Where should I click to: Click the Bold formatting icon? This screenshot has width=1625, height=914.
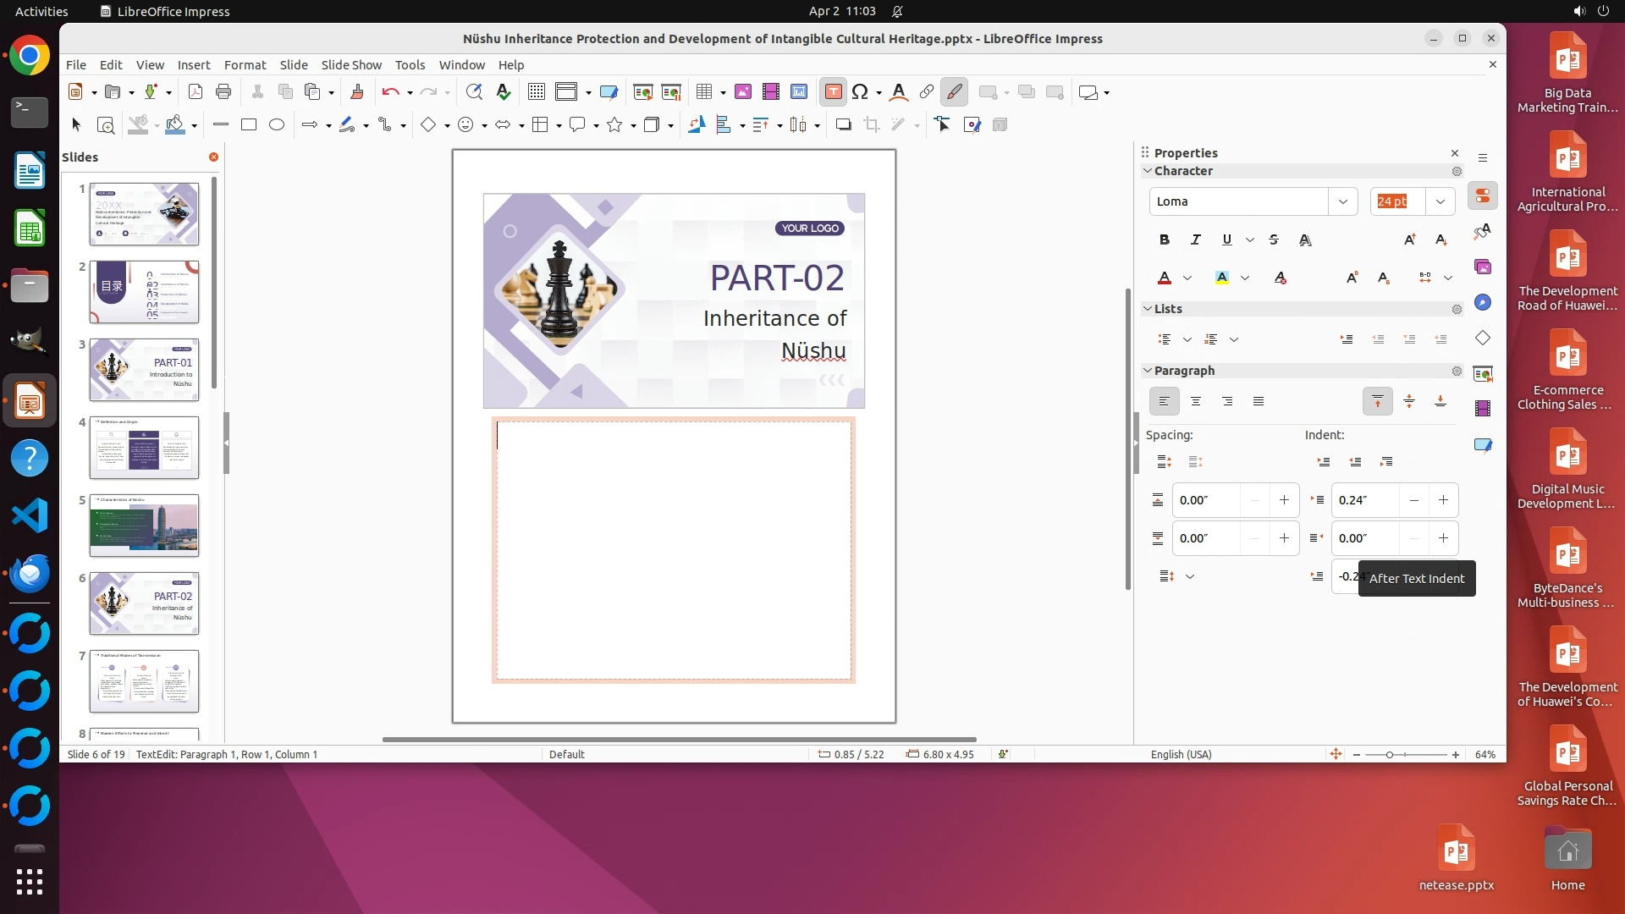[x=1165, y=240]
